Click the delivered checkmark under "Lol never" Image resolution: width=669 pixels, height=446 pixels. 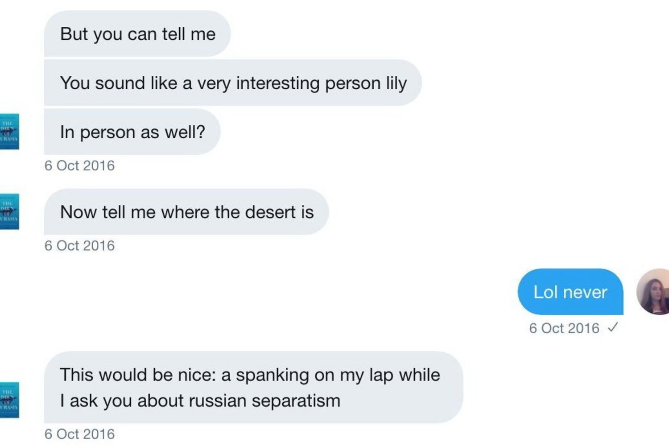(613, 328)
